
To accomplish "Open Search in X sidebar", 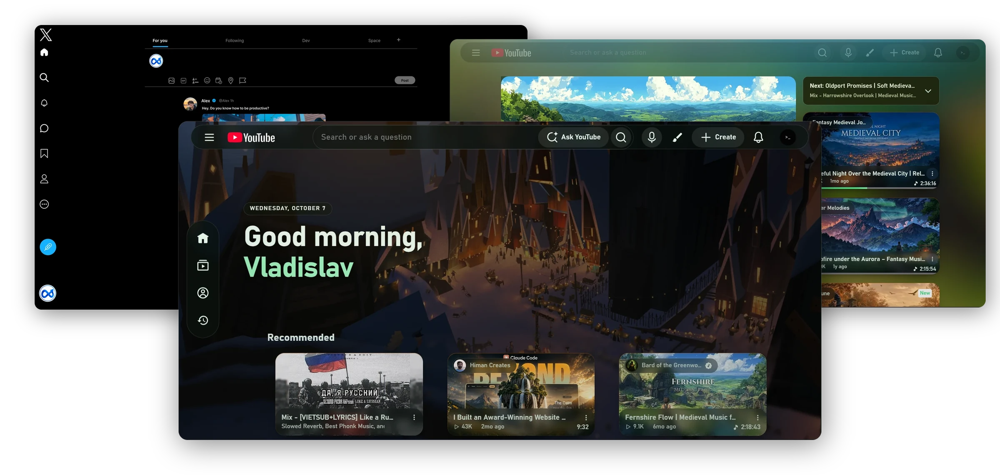I will coord(44,77).
